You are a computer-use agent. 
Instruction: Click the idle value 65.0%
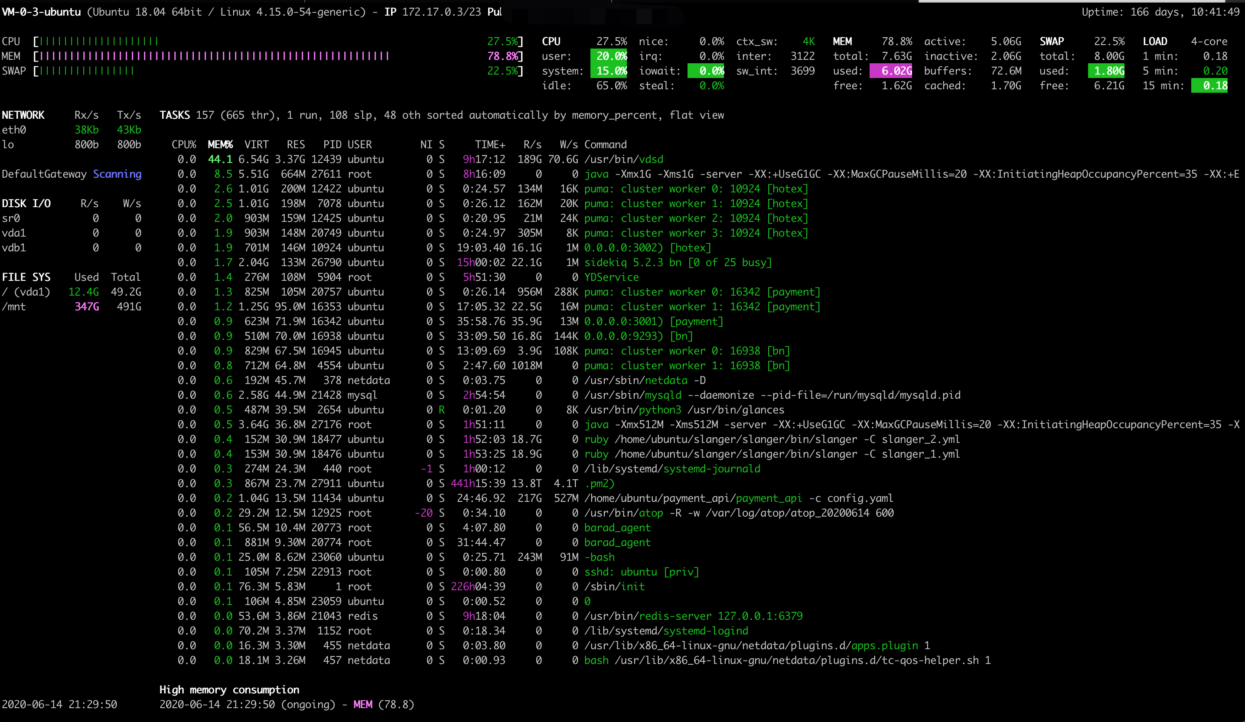pos(612,86)
